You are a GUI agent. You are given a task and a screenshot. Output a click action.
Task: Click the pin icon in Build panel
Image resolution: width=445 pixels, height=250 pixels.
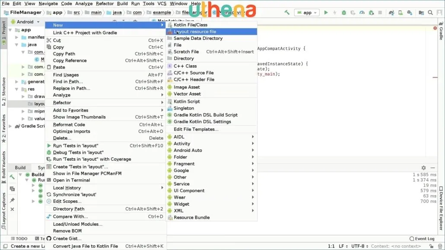click(x=12, y=200)
